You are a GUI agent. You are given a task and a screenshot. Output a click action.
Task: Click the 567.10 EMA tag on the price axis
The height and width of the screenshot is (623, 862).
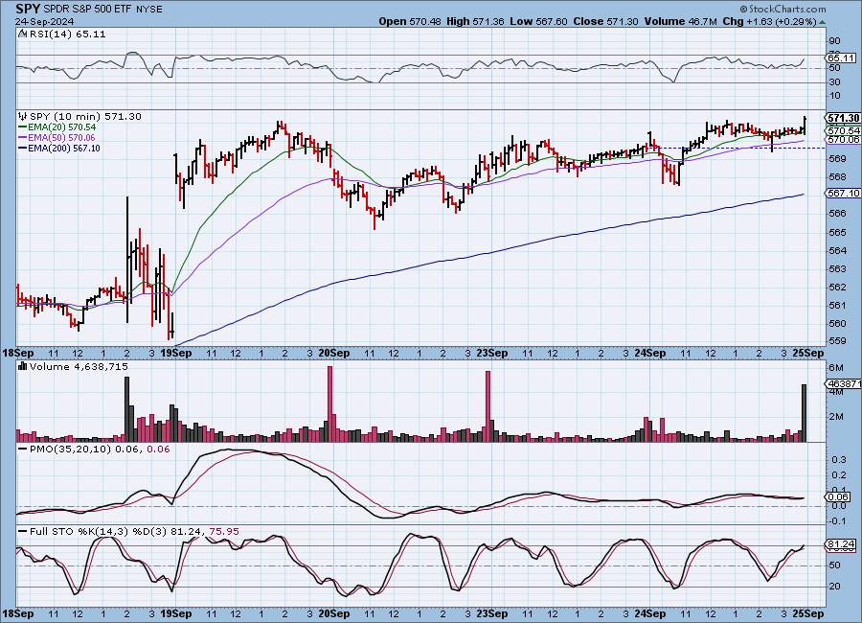coord(843,194)
